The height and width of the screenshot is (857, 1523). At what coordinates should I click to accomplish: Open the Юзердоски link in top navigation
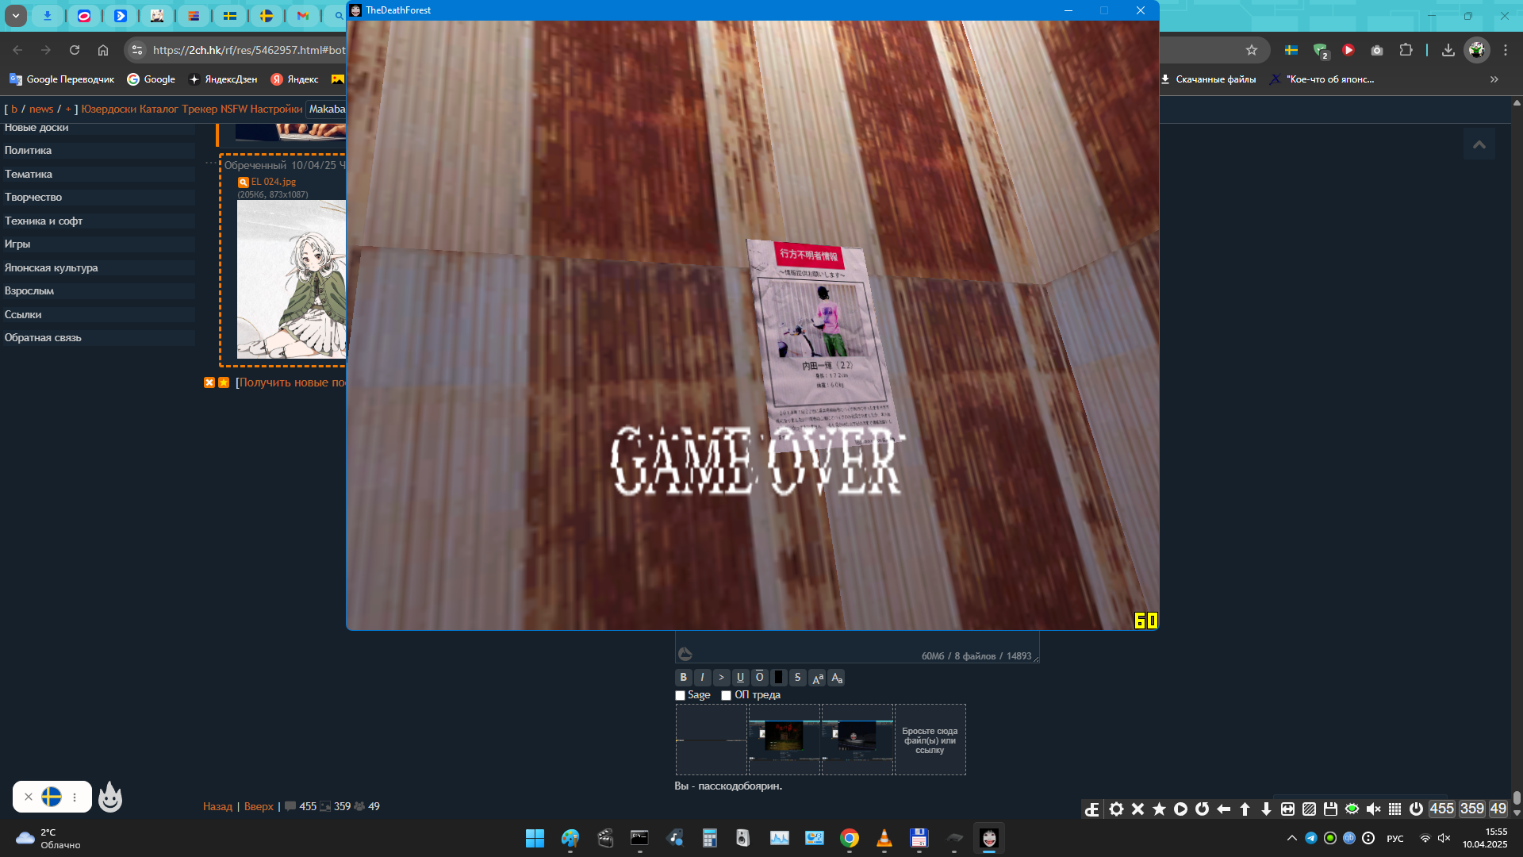[x=109, y=109]
